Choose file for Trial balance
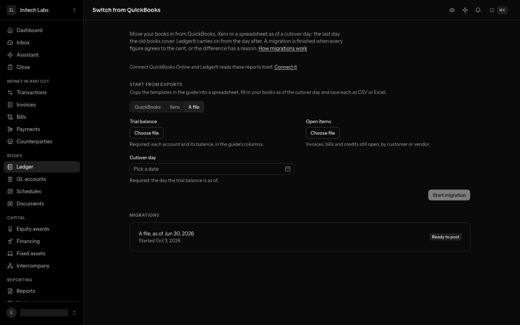Image resolution: width=520 pixels, height=325 pixels. pyautogui.click(x=147, y=133)
